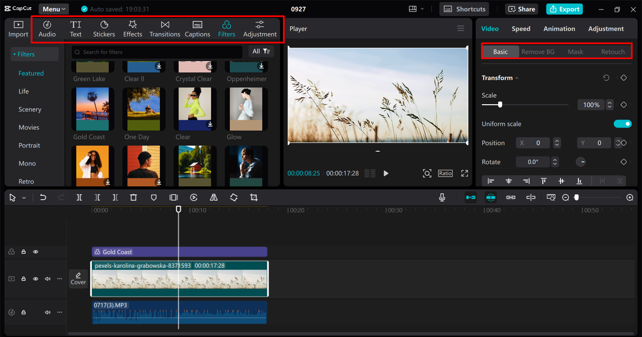
Task: Click the timeline zoom-out minus icon
Action: click(x=566, y=198)
